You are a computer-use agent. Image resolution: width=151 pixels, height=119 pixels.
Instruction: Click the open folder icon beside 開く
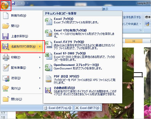6,26
